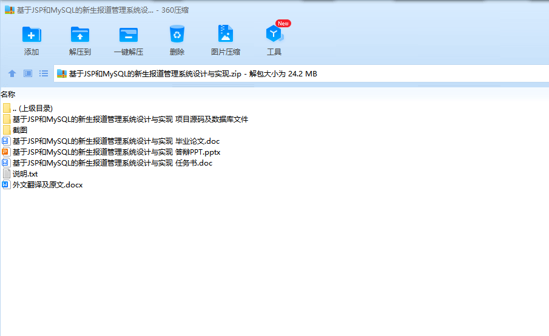Image resolution: width=549 pixels, height=336 pixels.
Task: Click the zip archive icon in the path bar
Action: click(x=62, y=73)
